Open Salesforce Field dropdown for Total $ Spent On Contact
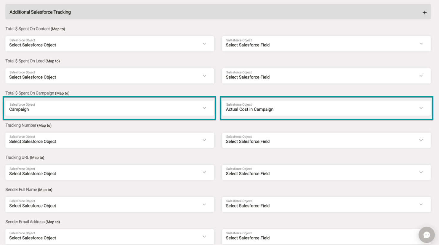The image size is (439, 245). click(x=326, y=44)
